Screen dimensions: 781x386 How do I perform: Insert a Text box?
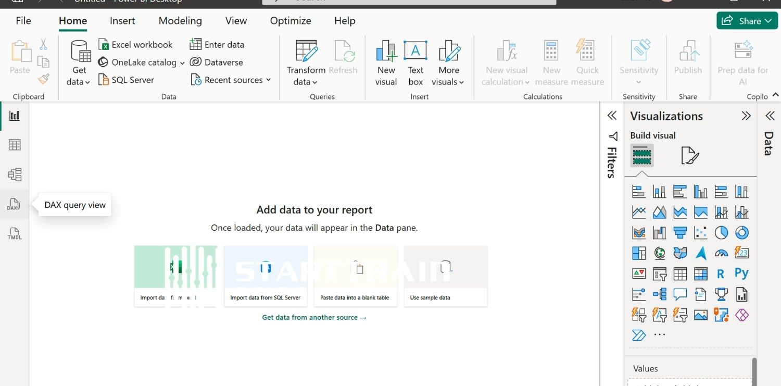click(415, 63)
